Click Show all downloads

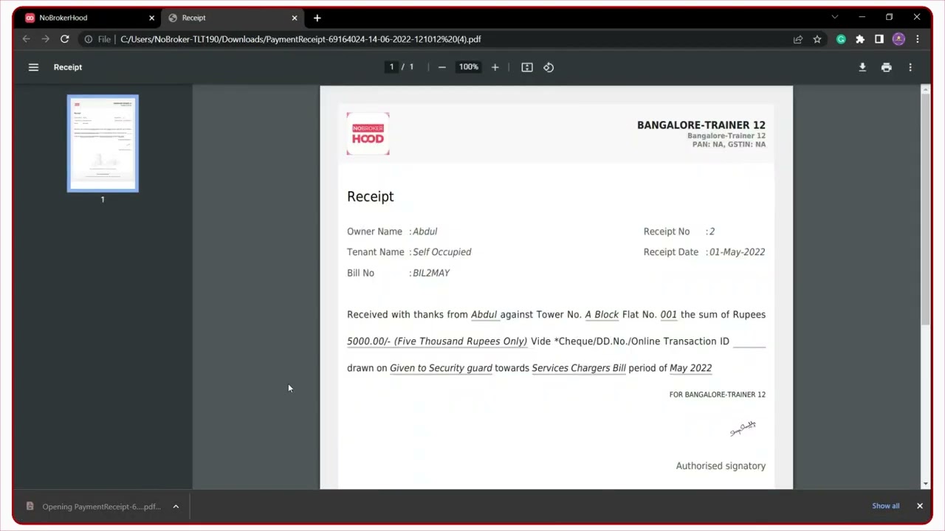click(885, 506)
